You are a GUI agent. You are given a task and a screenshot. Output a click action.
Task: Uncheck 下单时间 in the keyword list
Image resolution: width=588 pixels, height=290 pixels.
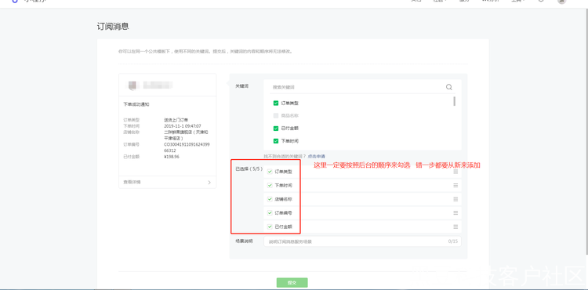pos(276,141)
